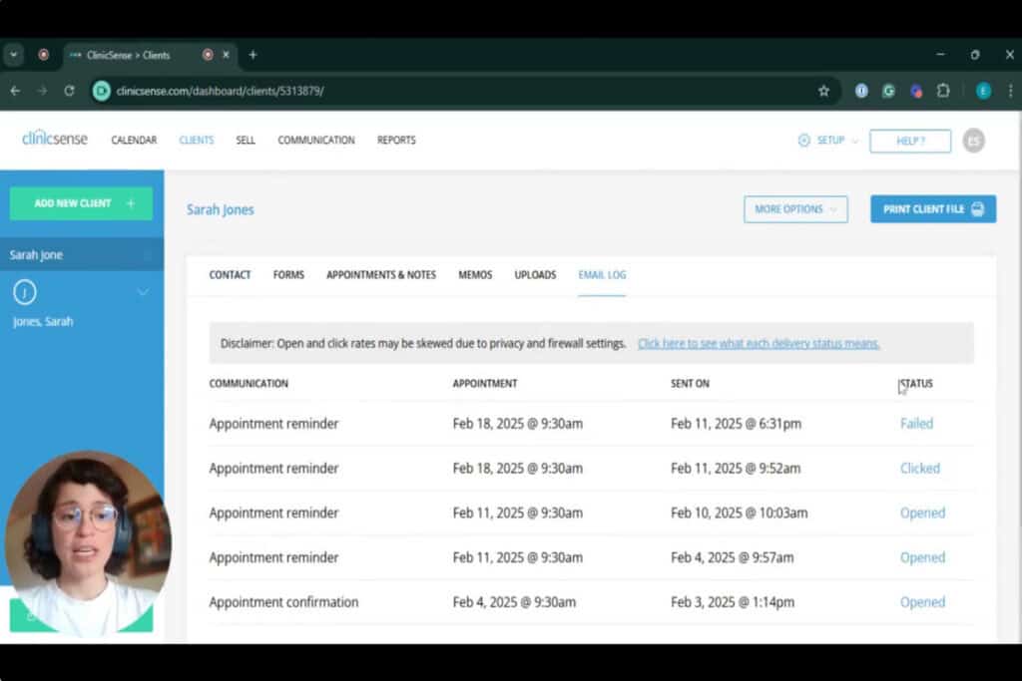Open the delivery status meaning link

click(x=759, y=344)
